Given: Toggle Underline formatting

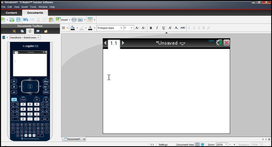Looking at the screenshot, I should 164,28.
